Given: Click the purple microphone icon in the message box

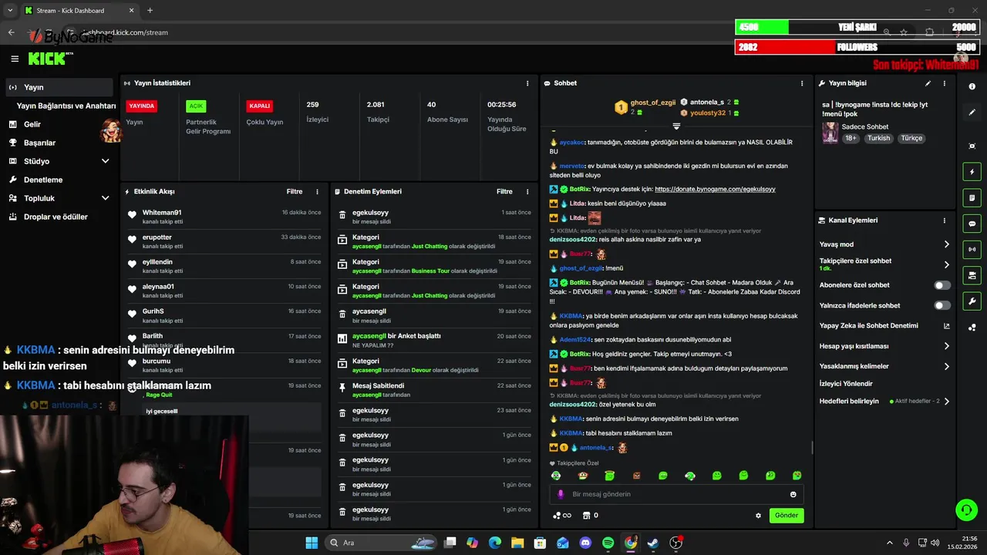Looking at the screenshot, I should [x=561, y=494].
